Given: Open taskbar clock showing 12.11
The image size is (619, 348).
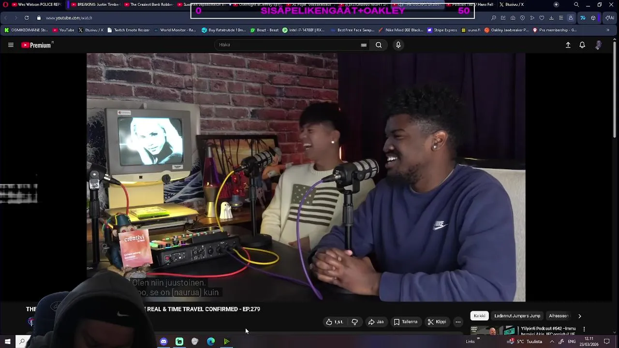Looking at the screenshot, I should [x=589, y=342].
